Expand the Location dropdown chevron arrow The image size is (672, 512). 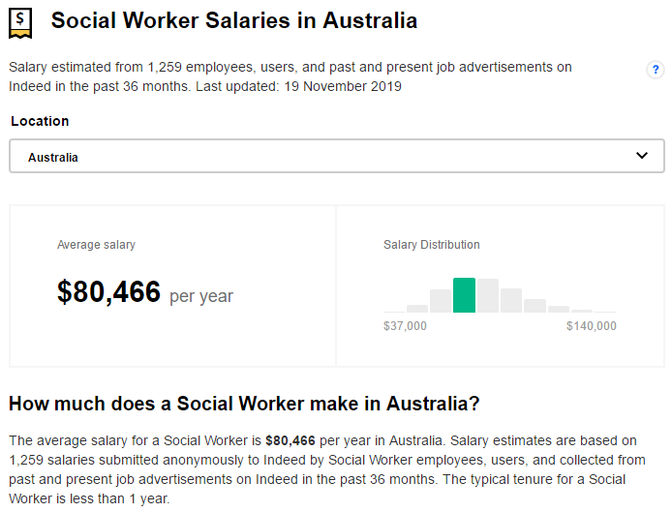(x=641, y=156)
